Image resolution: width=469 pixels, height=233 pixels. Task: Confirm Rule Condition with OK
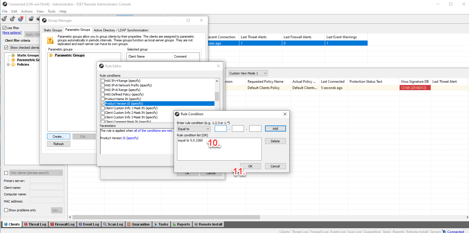(250, 166)
